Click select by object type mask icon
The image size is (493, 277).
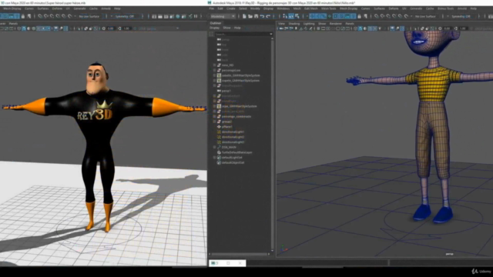[x=291, y=16]
